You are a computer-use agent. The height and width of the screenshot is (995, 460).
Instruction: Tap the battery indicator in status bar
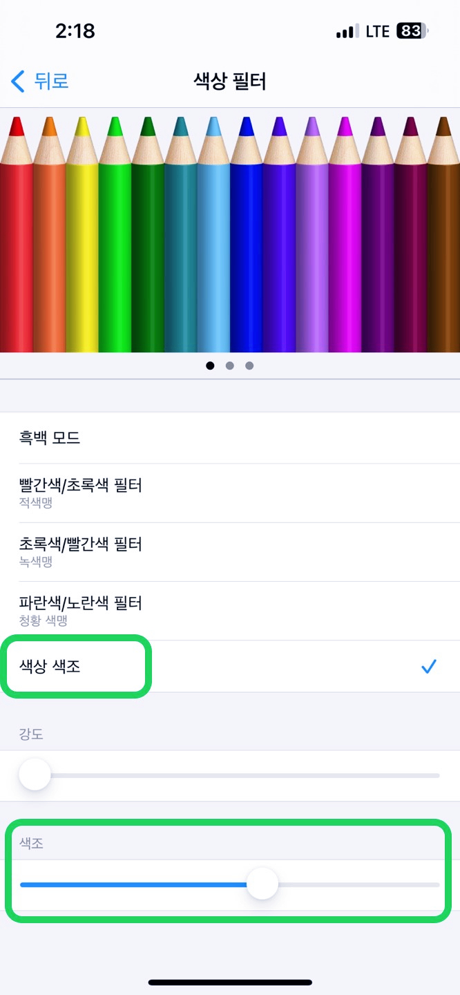point(412,31)
